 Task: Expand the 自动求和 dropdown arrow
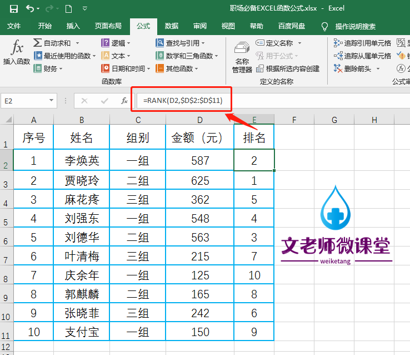77,43
